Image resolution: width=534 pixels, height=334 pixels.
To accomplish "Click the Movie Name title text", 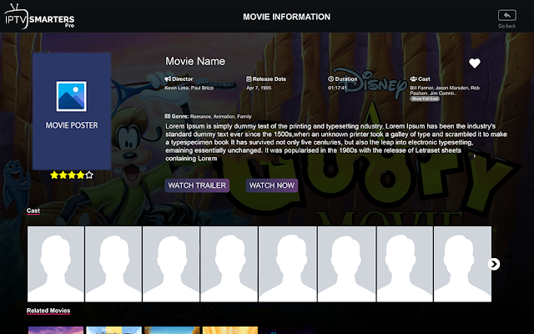I will 195,61.
